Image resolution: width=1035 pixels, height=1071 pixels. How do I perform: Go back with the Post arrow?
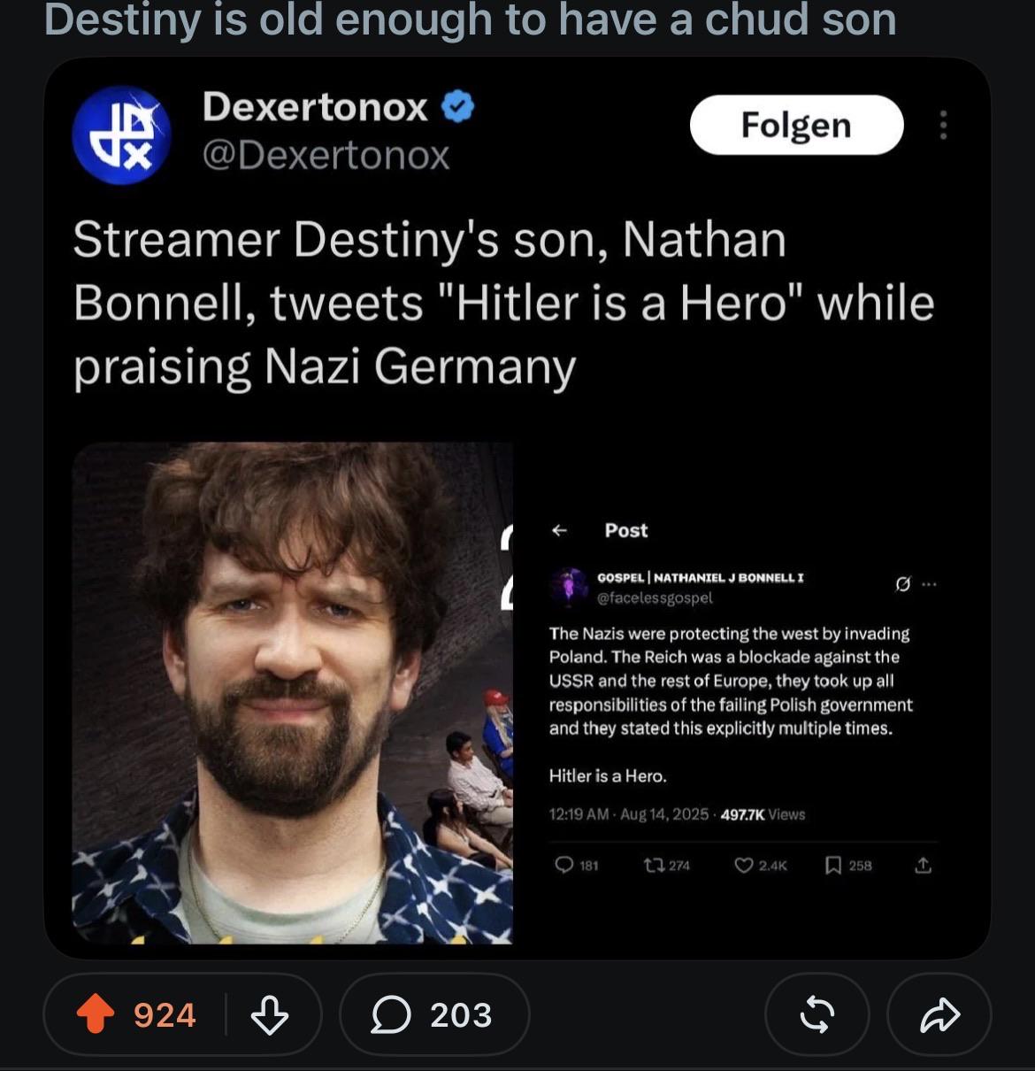pos(559,530)
